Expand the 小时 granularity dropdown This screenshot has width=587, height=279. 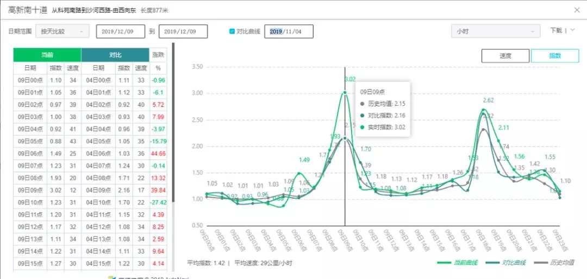pos(495,31)
